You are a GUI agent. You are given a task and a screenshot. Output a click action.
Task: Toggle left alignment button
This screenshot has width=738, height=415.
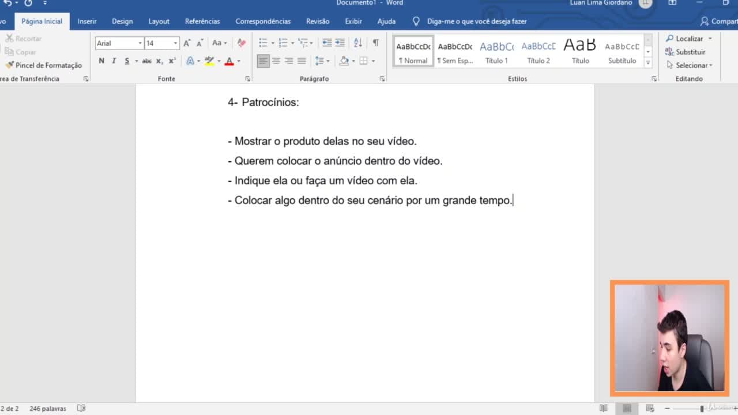click(x=263, y=61)
